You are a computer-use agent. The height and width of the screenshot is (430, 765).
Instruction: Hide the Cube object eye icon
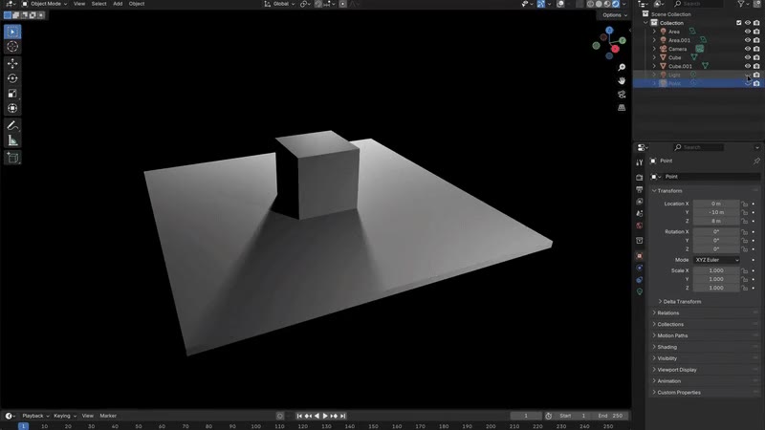[x=748, y=57]
